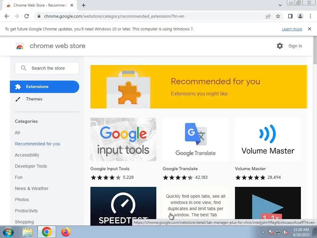317x238 pixels.
Task: Dismiss the Windows 7 update notice
Action: (310, 29)
